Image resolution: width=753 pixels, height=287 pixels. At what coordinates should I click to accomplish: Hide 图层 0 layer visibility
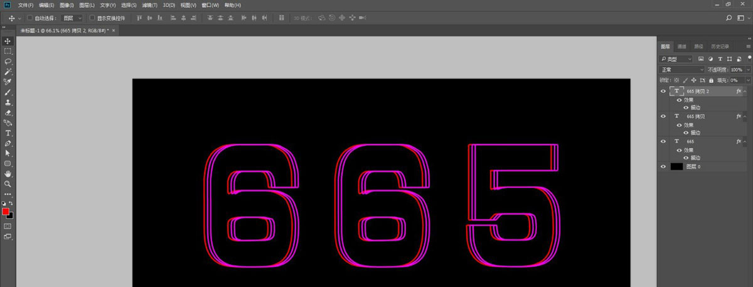663,166
